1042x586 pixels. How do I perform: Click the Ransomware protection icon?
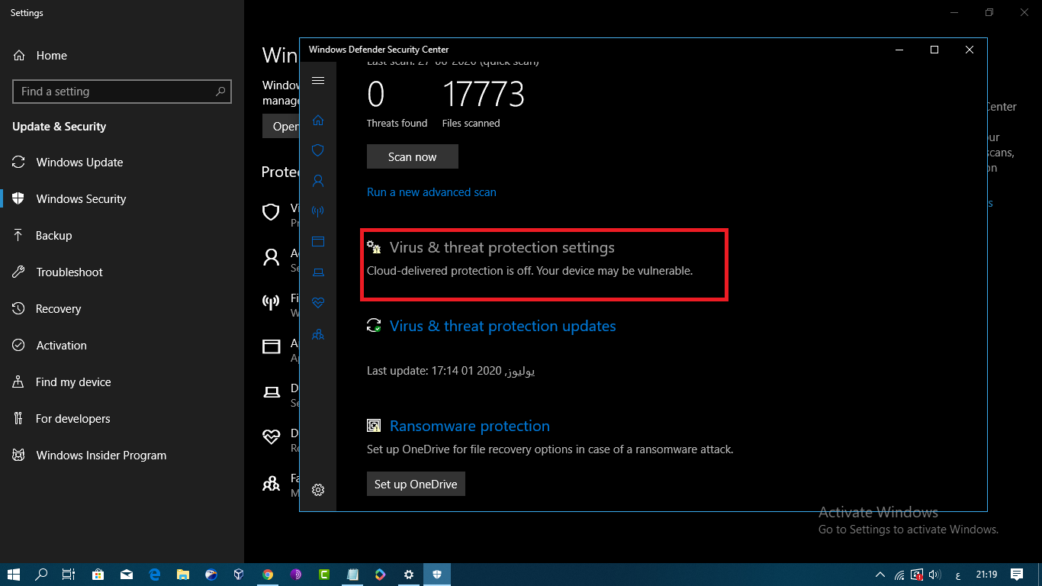tap(374, 426)
